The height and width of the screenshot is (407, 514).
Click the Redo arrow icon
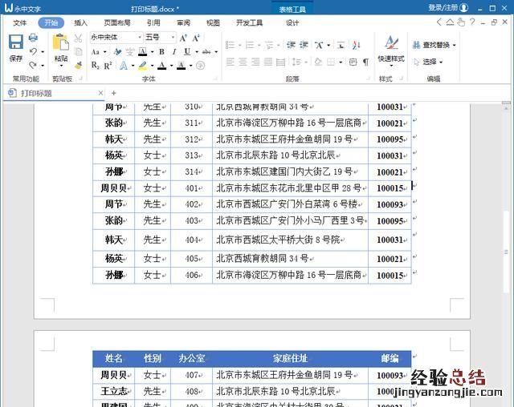33,66
